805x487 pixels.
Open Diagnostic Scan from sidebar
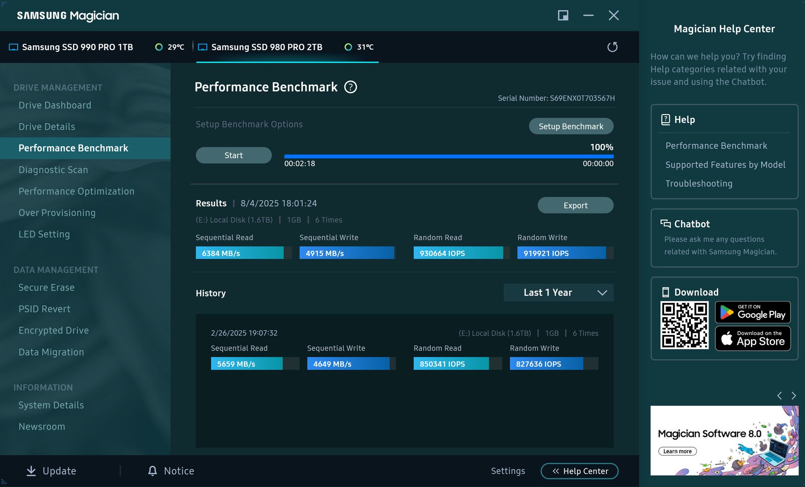(53, 170)
